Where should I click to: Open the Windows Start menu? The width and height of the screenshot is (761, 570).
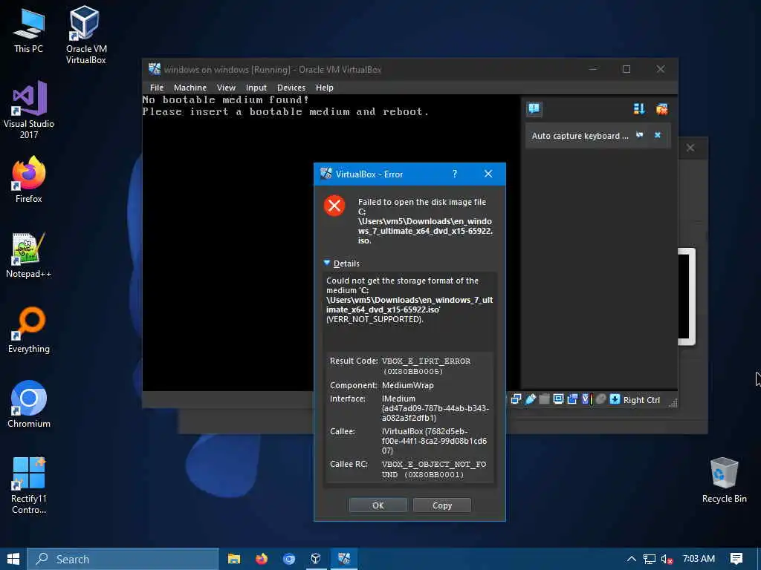pos(13,559)
